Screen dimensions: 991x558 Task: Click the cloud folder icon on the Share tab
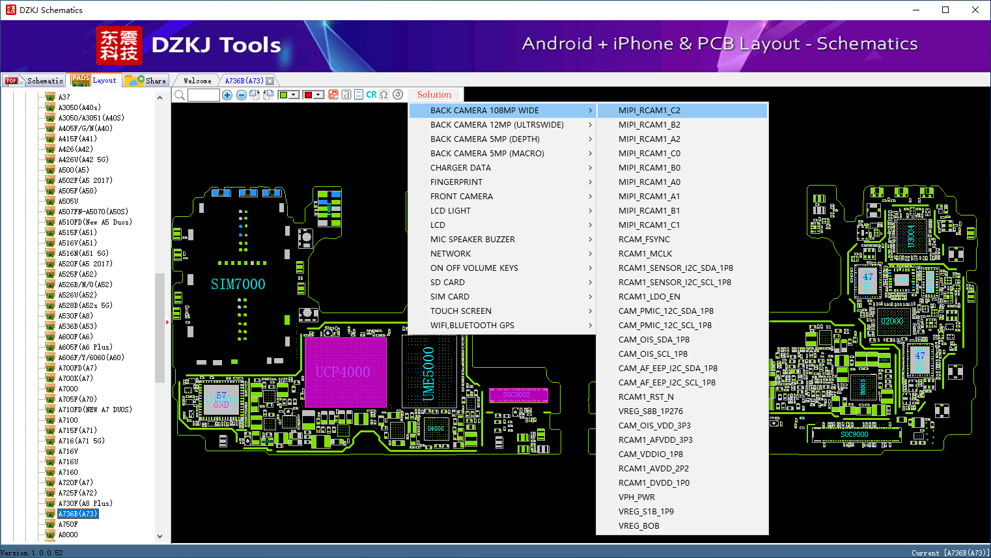pyautogui.click(x=134, y=80)
